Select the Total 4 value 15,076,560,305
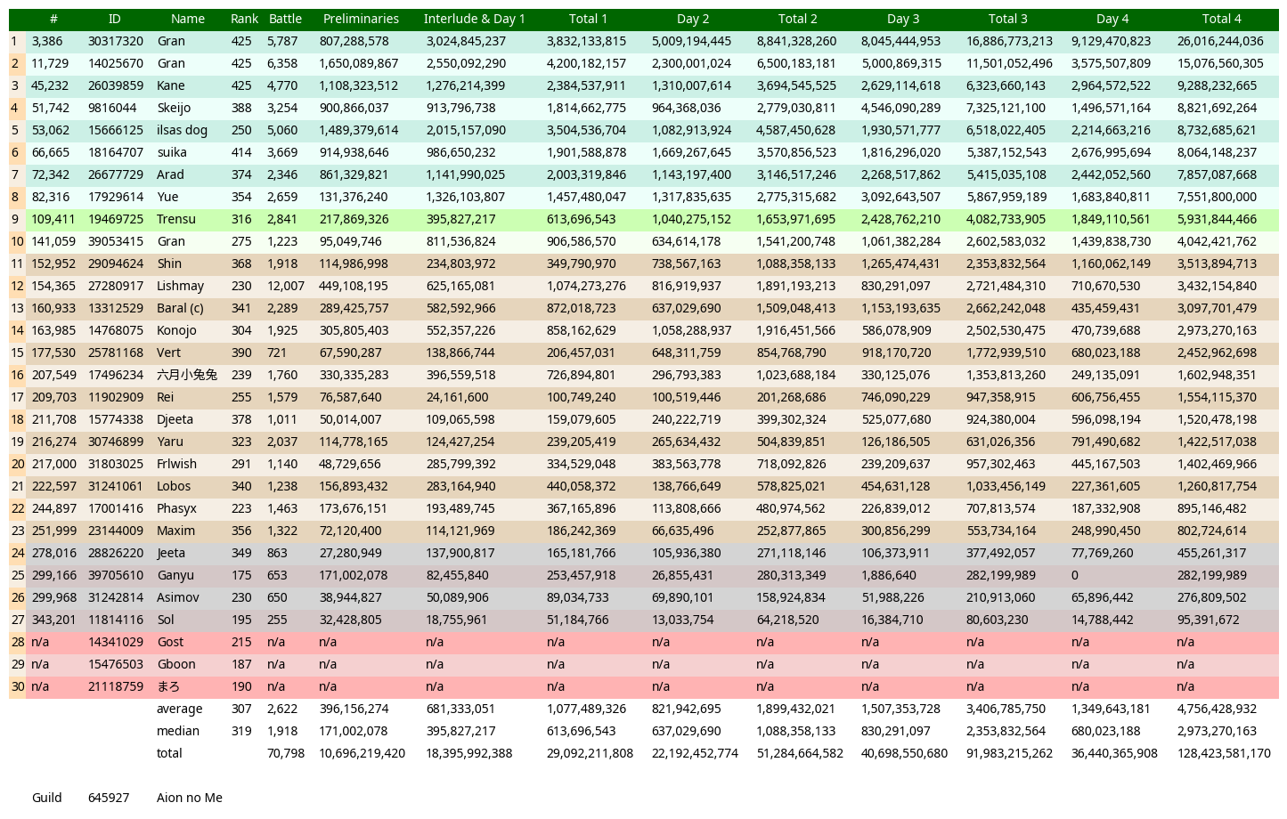 pos(1220,63)
